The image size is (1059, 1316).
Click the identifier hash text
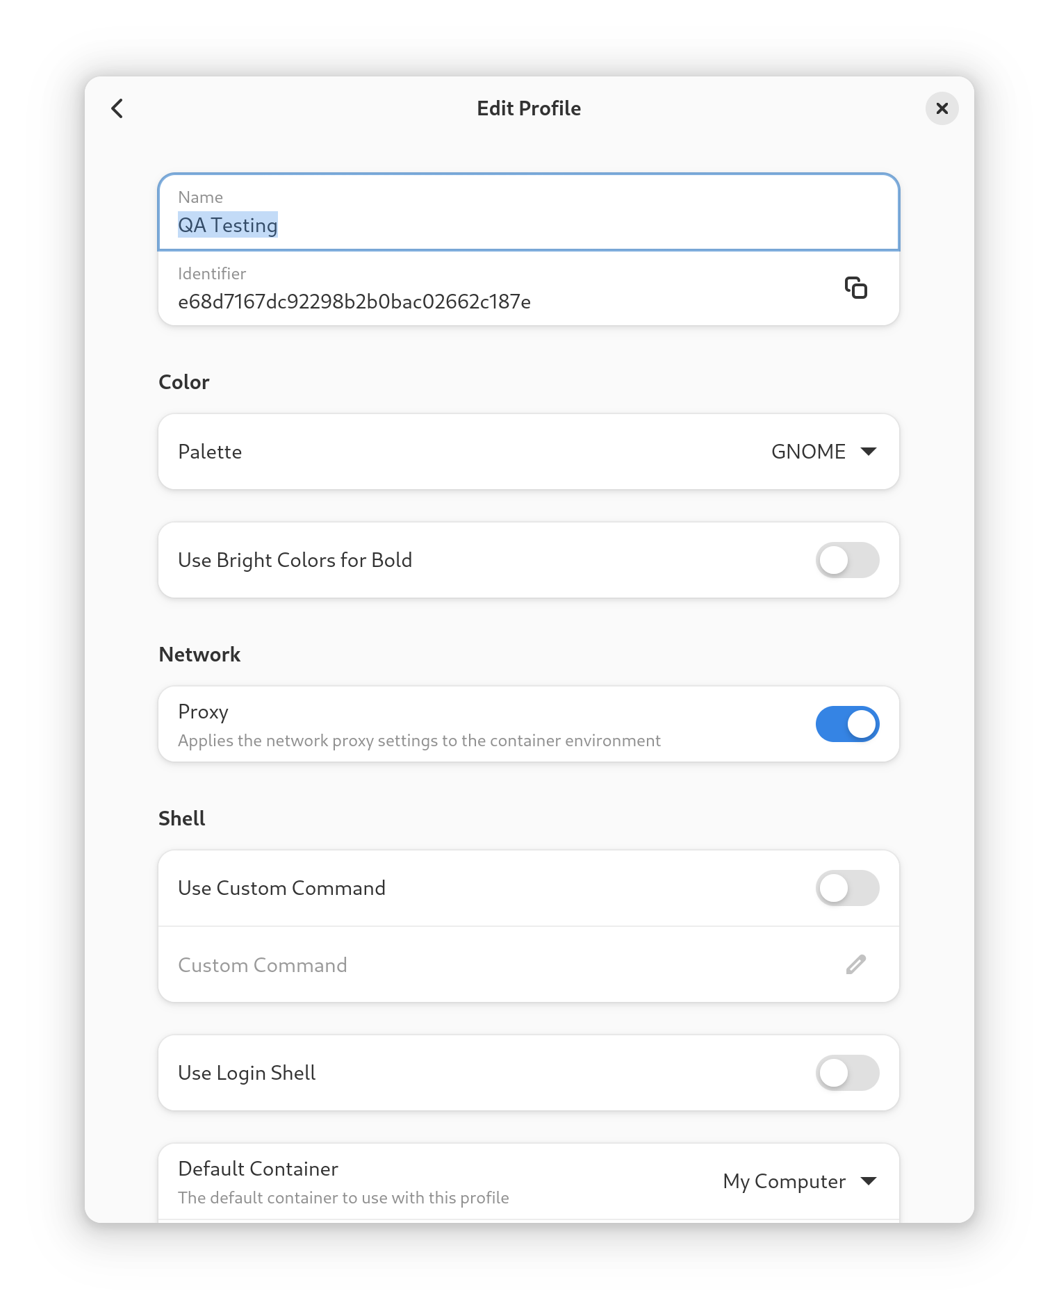tap(354, 302)
